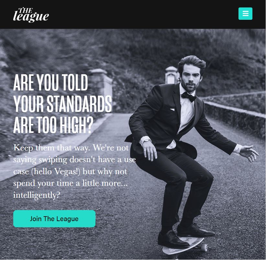Image resolution: width=266 pixels, height=260 pixels.
Task: Click the lantern post behind the man
Action: click(172, 75)
